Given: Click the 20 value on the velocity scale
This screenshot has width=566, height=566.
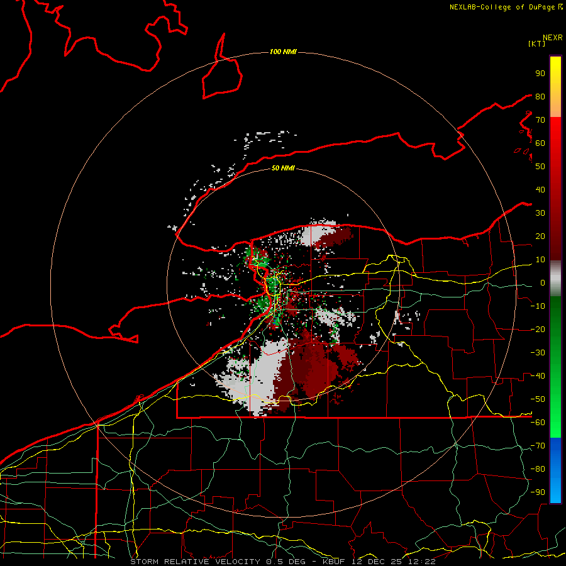Looking at the screenshot, I should pyautogui.click(x=540, y=236).
